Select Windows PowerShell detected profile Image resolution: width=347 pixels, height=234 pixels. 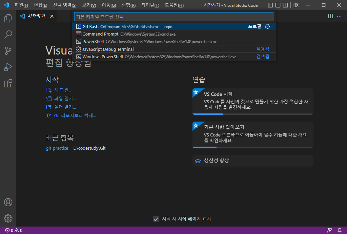click(174, 57)
